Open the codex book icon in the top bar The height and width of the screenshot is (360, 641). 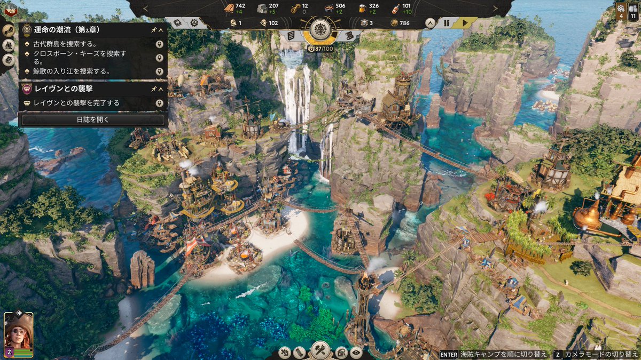pyautogui.click(x=178, y=23)
